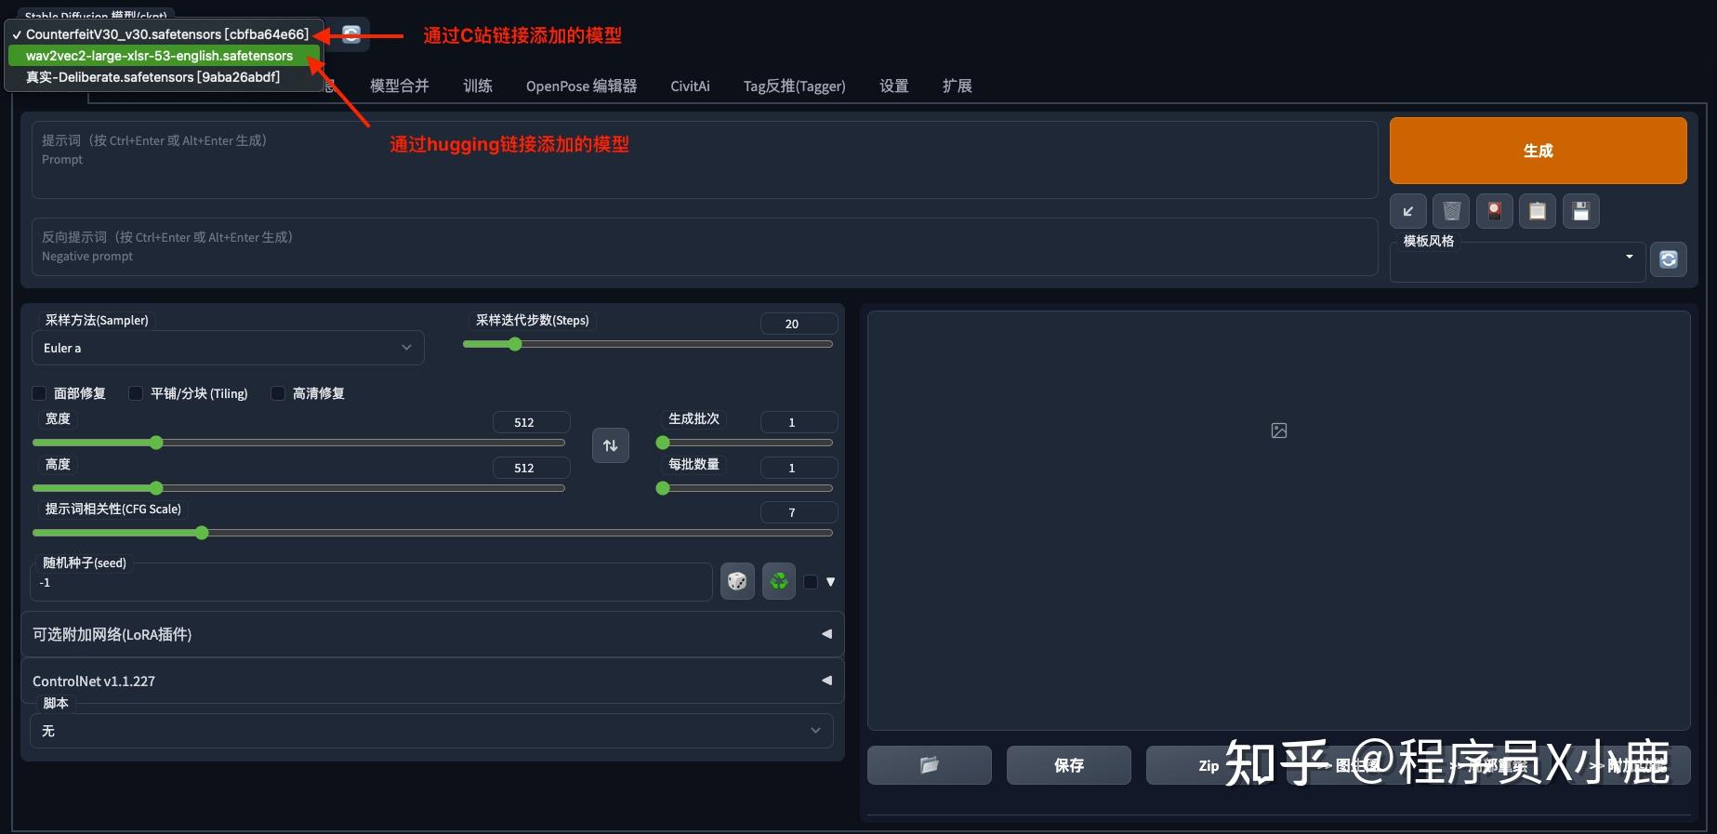Click the 每批数量 number field
1717x834 pixels.
point(799,468)
